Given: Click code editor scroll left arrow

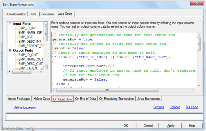Looking at the screenshot, I should 54,90.
